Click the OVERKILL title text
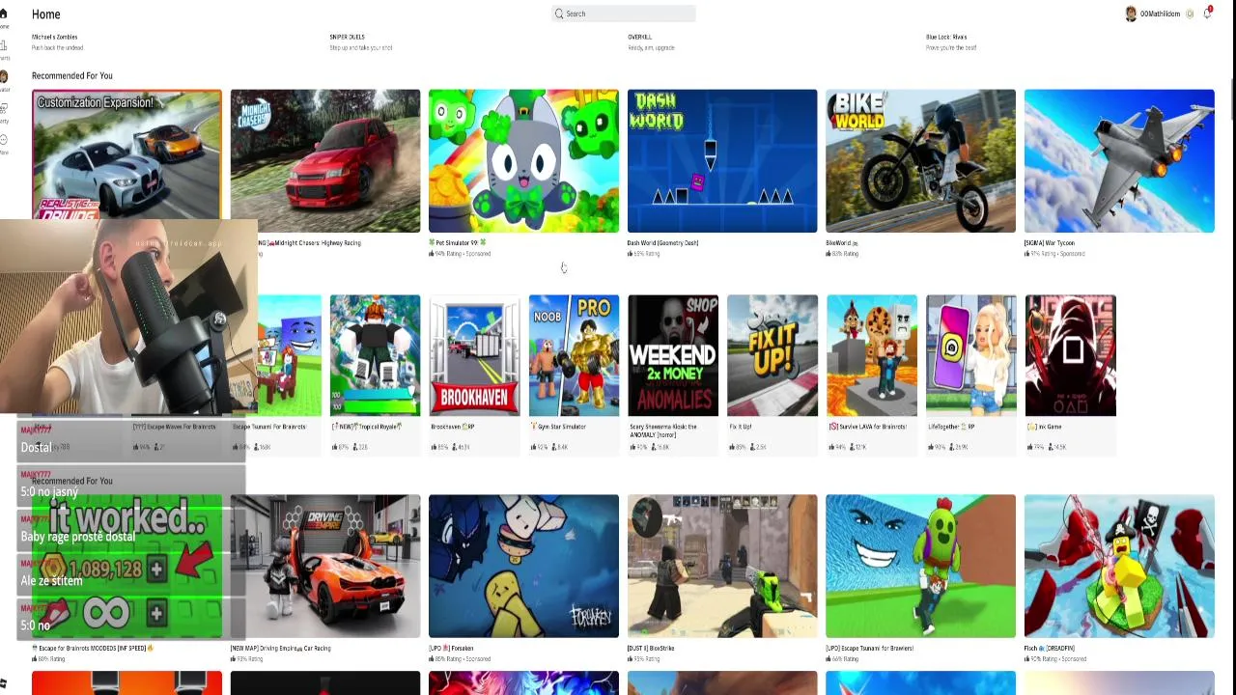The width and height of the screenshot is (1236, 695). (639, 37)
